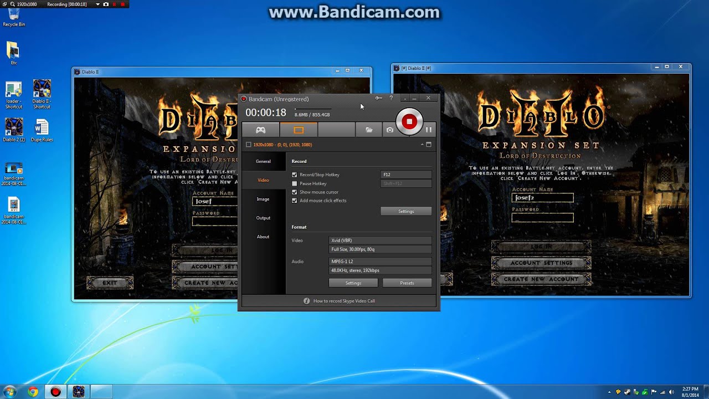
Task: Click Password field in left Diablo II window
Action: tap(215, 221)
